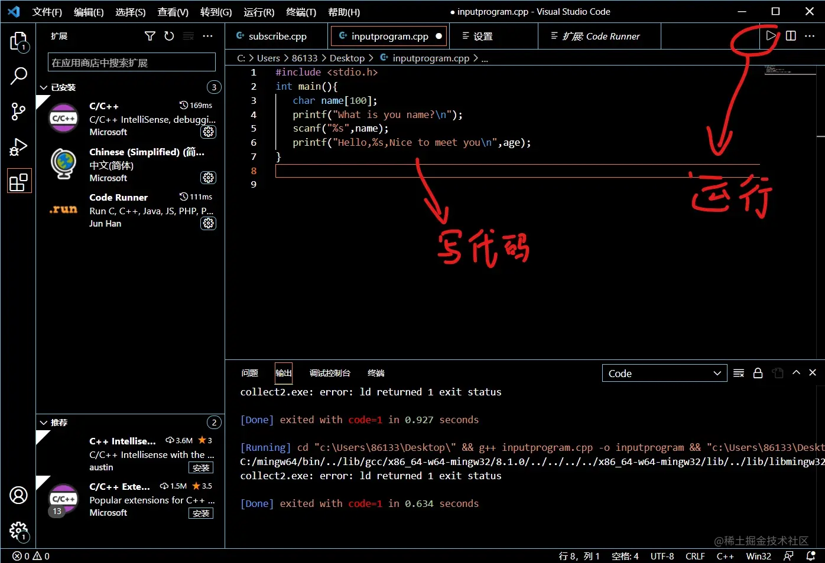825x563 pixels.
Task: Open the 终端(T) menu
Action: coord(301,12)
